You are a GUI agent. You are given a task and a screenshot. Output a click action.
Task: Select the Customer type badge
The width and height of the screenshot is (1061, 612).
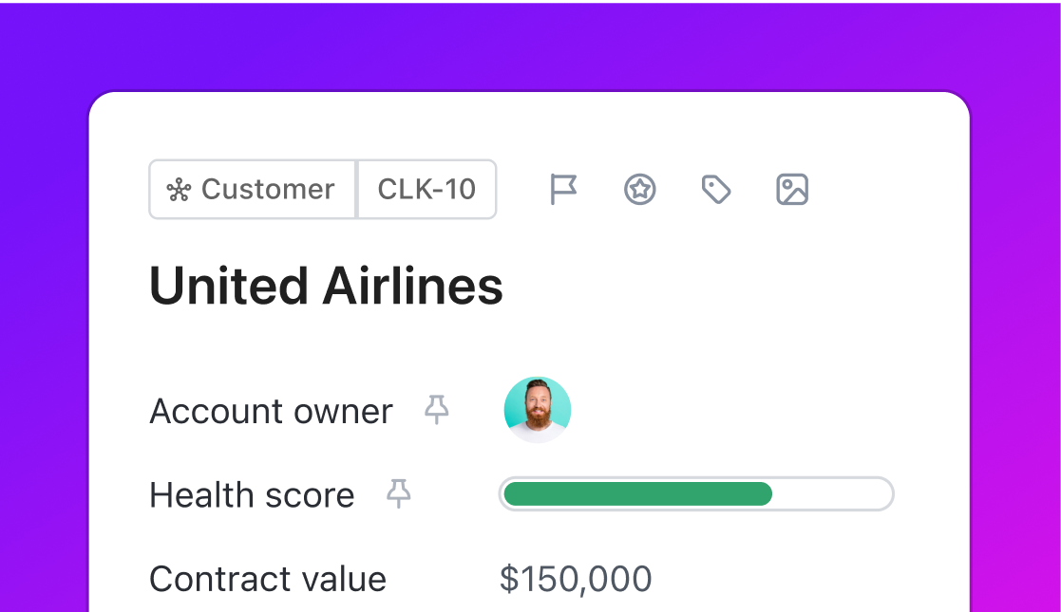coord(253,190)
